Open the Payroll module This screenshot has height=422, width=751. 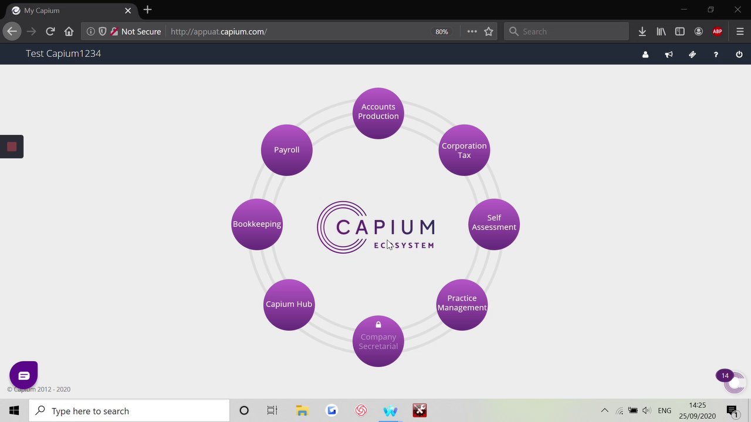pyautogui.click(x=287, y=150)
